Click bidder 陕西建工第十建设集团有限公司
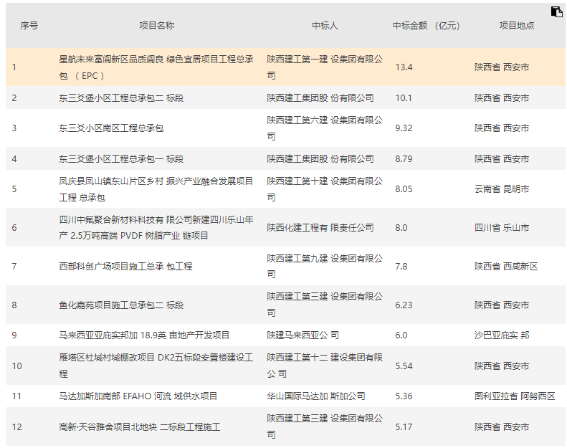 tap(325, 189)
